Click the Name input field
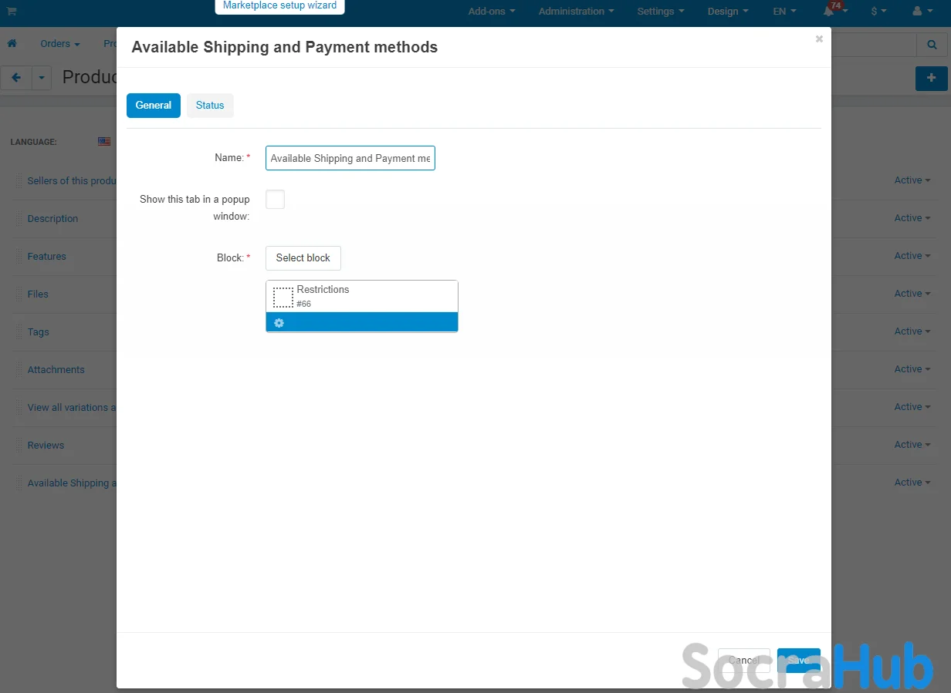The height and width of the screenshot is (693, 951). [x=350, y=158]
